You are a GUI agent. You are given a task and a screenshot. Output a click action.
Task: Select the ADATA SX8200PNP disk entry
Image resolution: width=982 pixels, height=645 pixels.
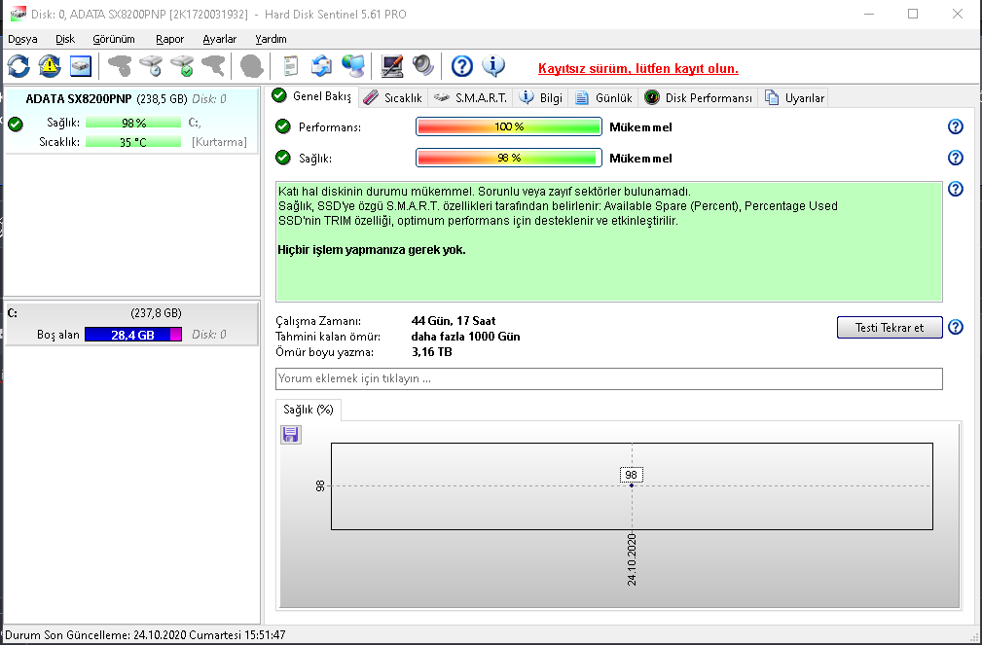tap(131, 121)
